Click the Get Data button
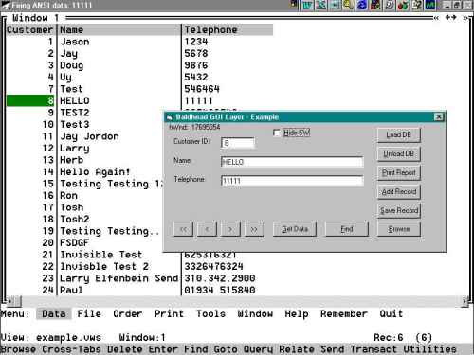474x355 pixels. [295, 229]
